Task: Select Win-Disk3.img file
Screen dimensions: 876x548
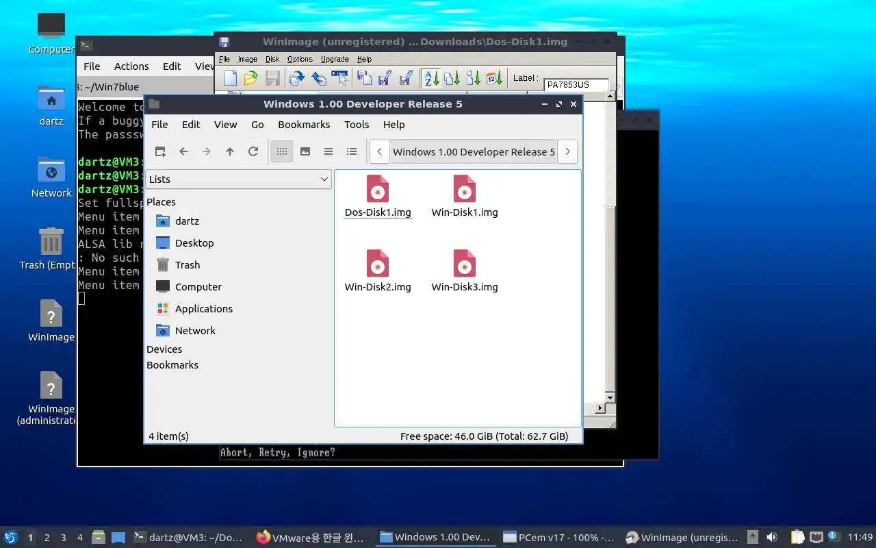Action: click(x=465, y=271)
